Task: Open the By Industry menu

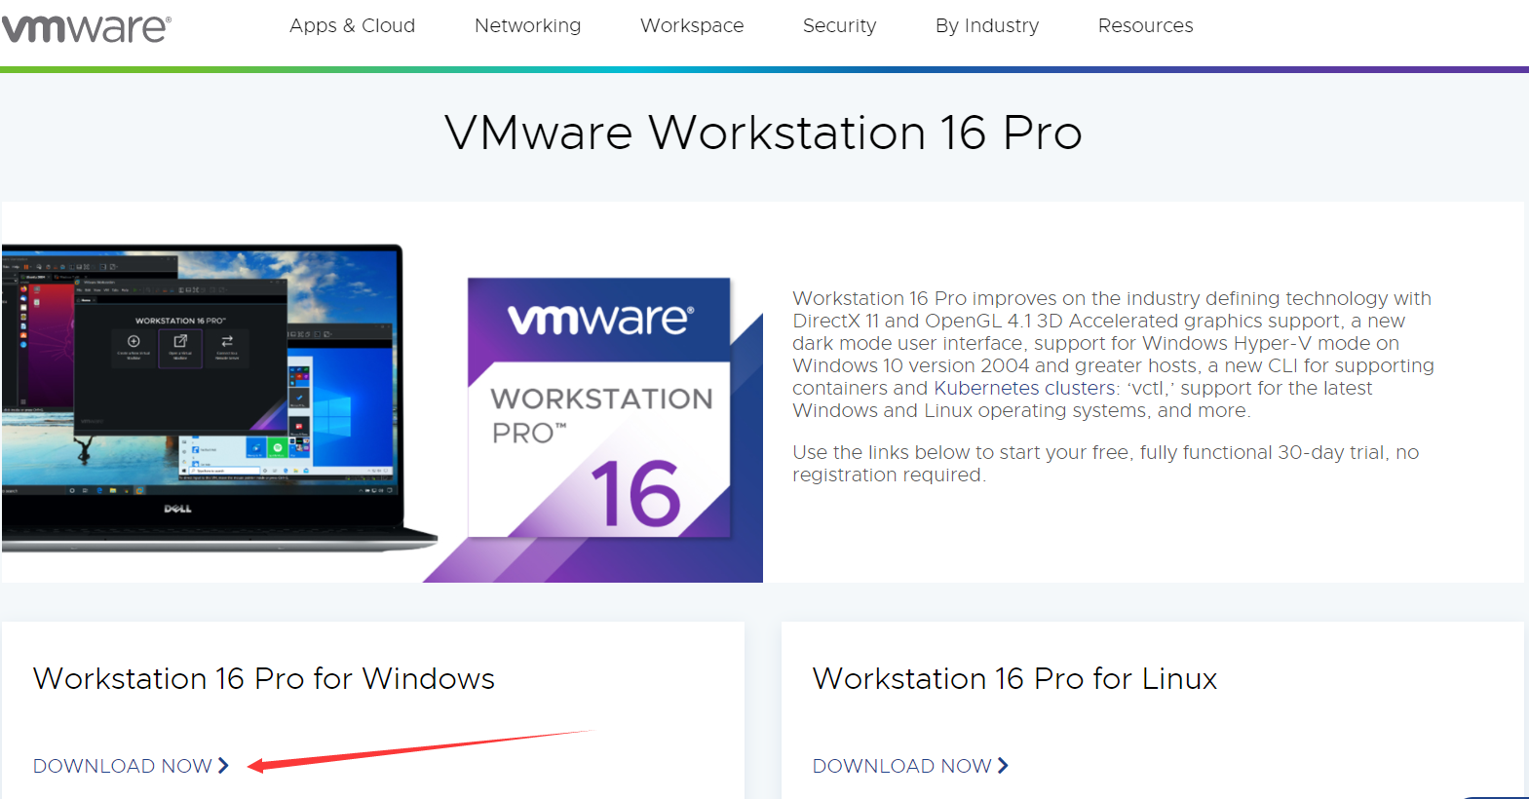Action: point(987,26)
